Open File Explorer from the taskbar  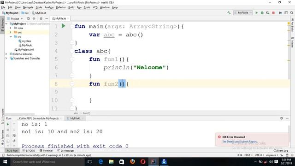[111, 162]
